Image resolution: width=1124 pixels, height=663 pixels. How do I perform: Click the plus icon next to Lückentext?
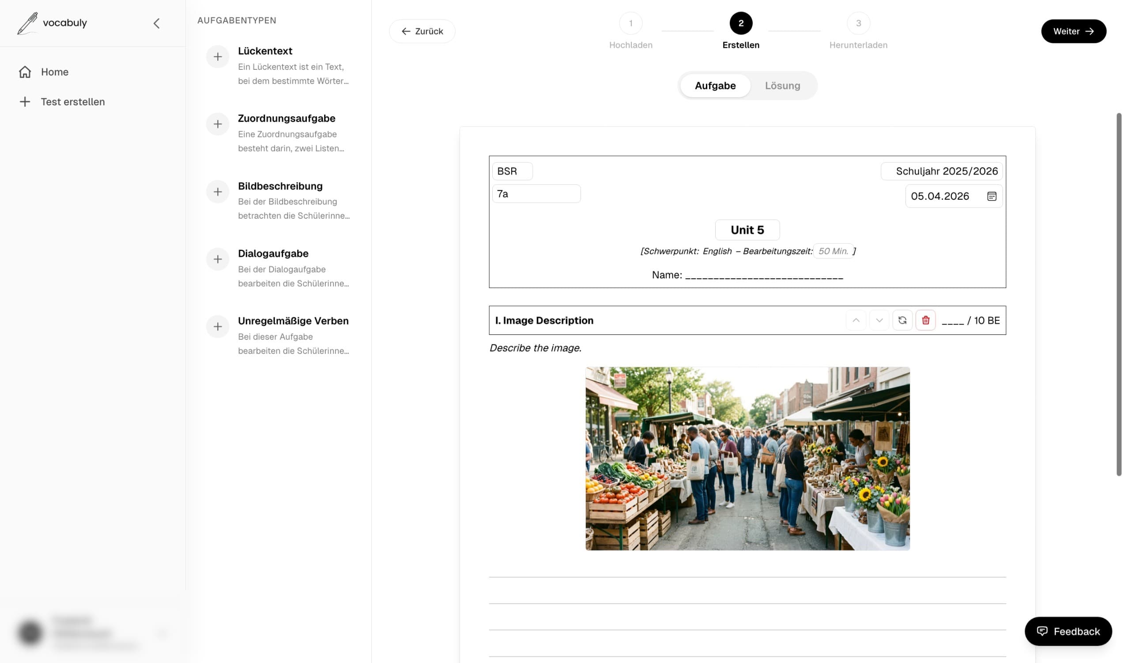click(x=217, y=57)
